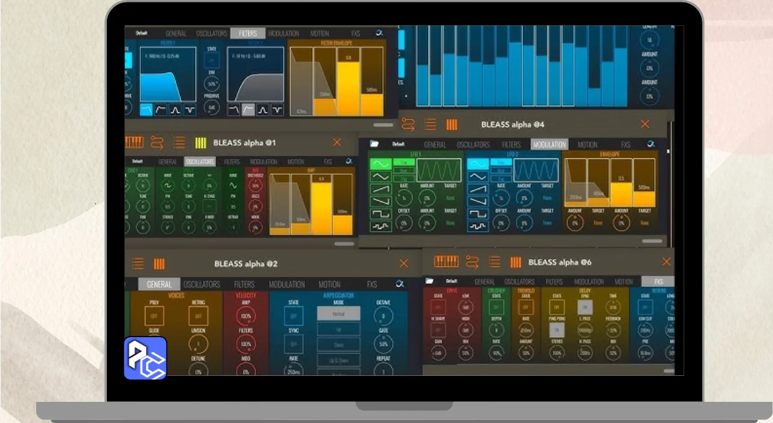Image resolution: width=773 pixels, height=423 pixels.
Task: Open MOTION tab in BLEASS alpha @2
Action: [x=330, y=284]
